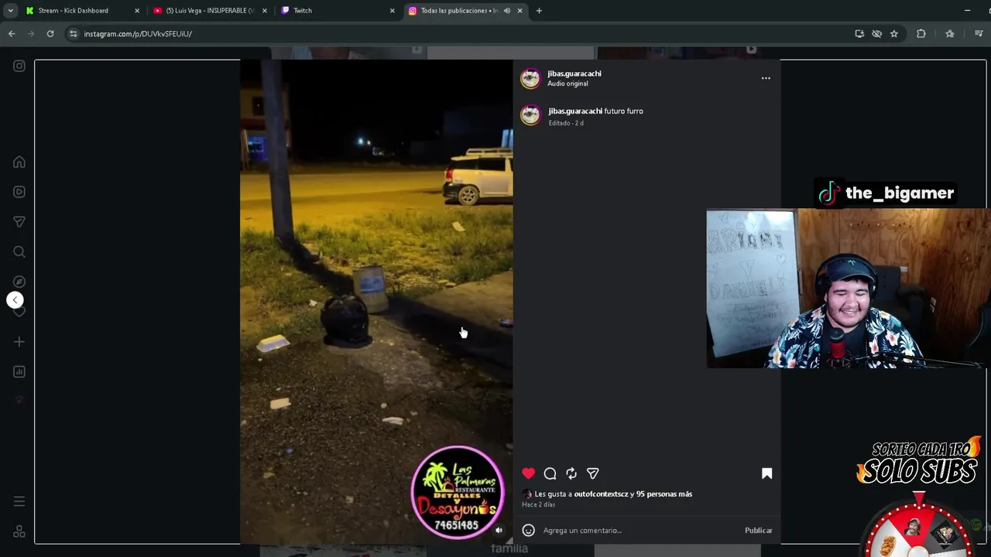Click the Editado · 2 d label
This screenshot has height=557, width=991.
pos(565,123)
